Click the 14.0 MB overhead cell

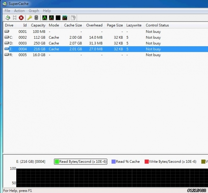96,37
